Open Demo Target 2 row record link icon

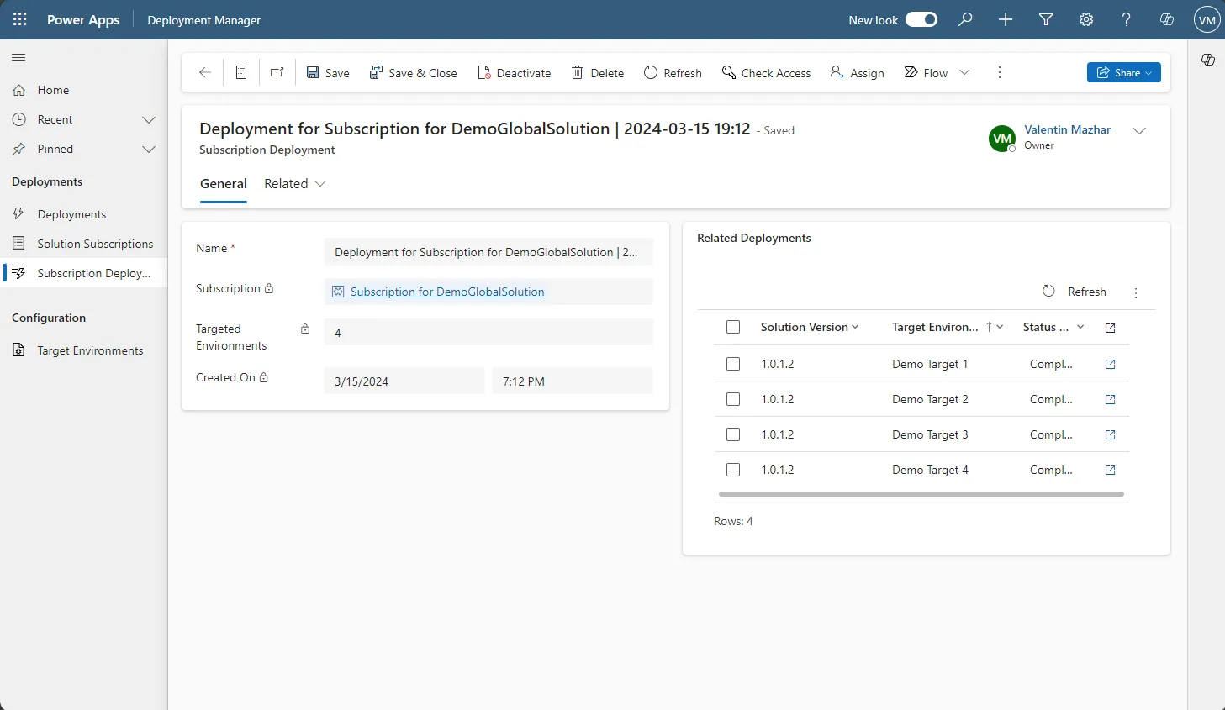click(1110, 399)
